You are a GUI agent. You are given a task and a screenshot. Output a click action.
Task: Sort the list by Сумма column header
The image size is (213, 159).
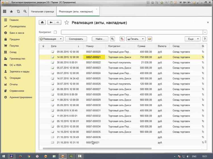pyautogui.click(x=141, y=46)
